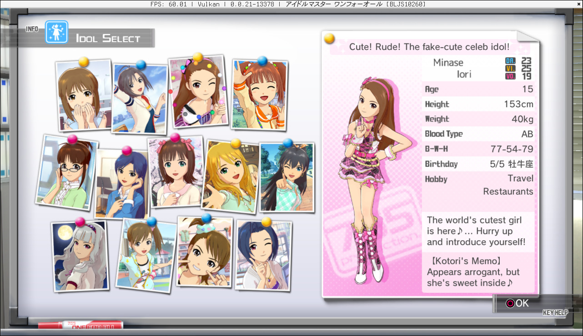Image resolution: width=583 pixels, height=336 pixels.
Task: Select the blonde long-haired girl photo
Action: (230, 176)
